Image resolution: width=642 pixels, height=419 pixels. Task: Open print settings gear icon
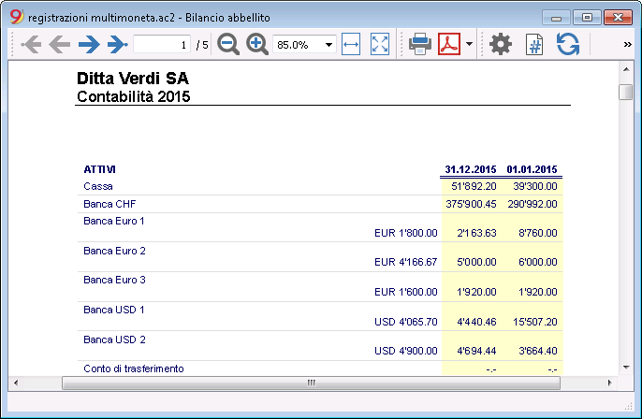point(501,44)
